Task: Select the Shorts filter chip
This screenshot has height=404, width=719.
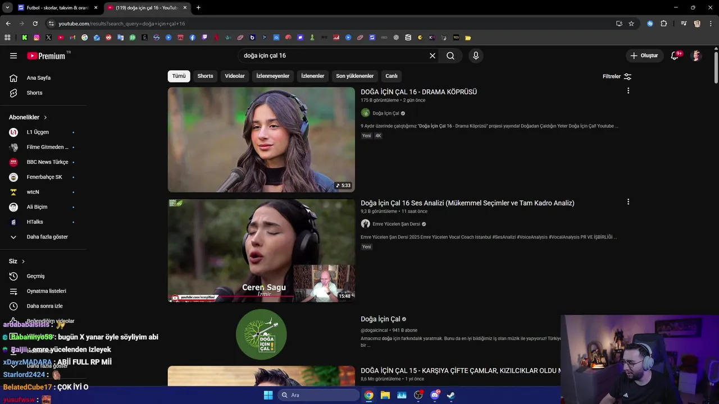Action: [x=205, y=76]
